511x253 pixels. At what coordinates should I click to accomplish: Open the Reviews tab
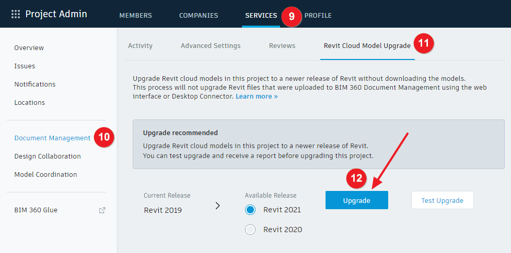point(282,46)
